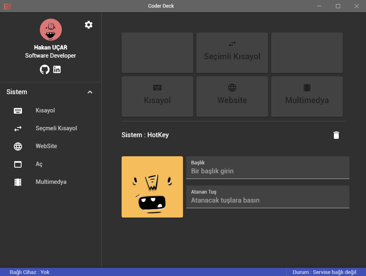
Task: Click the yellow monster face button image
Action: [x=152, y=187]
